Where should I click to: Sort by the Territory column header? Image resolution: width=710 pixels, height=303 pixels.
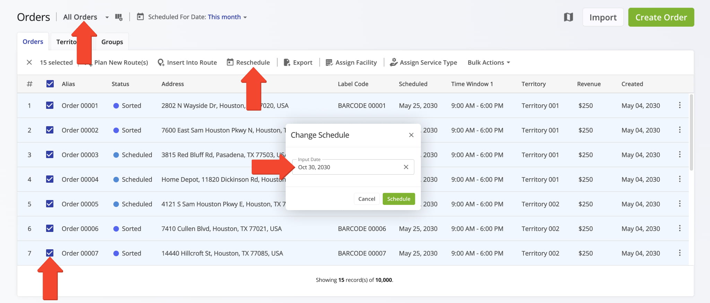point(534,84)
